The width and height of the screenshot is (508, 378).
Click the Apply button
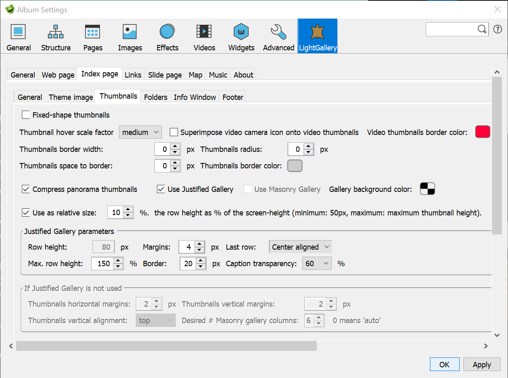(x=482, y=365)
